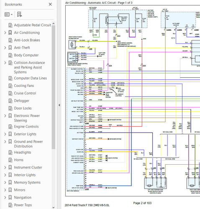Click the Ground and Power Distribution icon
This screenshot has width=200, height=209.
[10, 142]
